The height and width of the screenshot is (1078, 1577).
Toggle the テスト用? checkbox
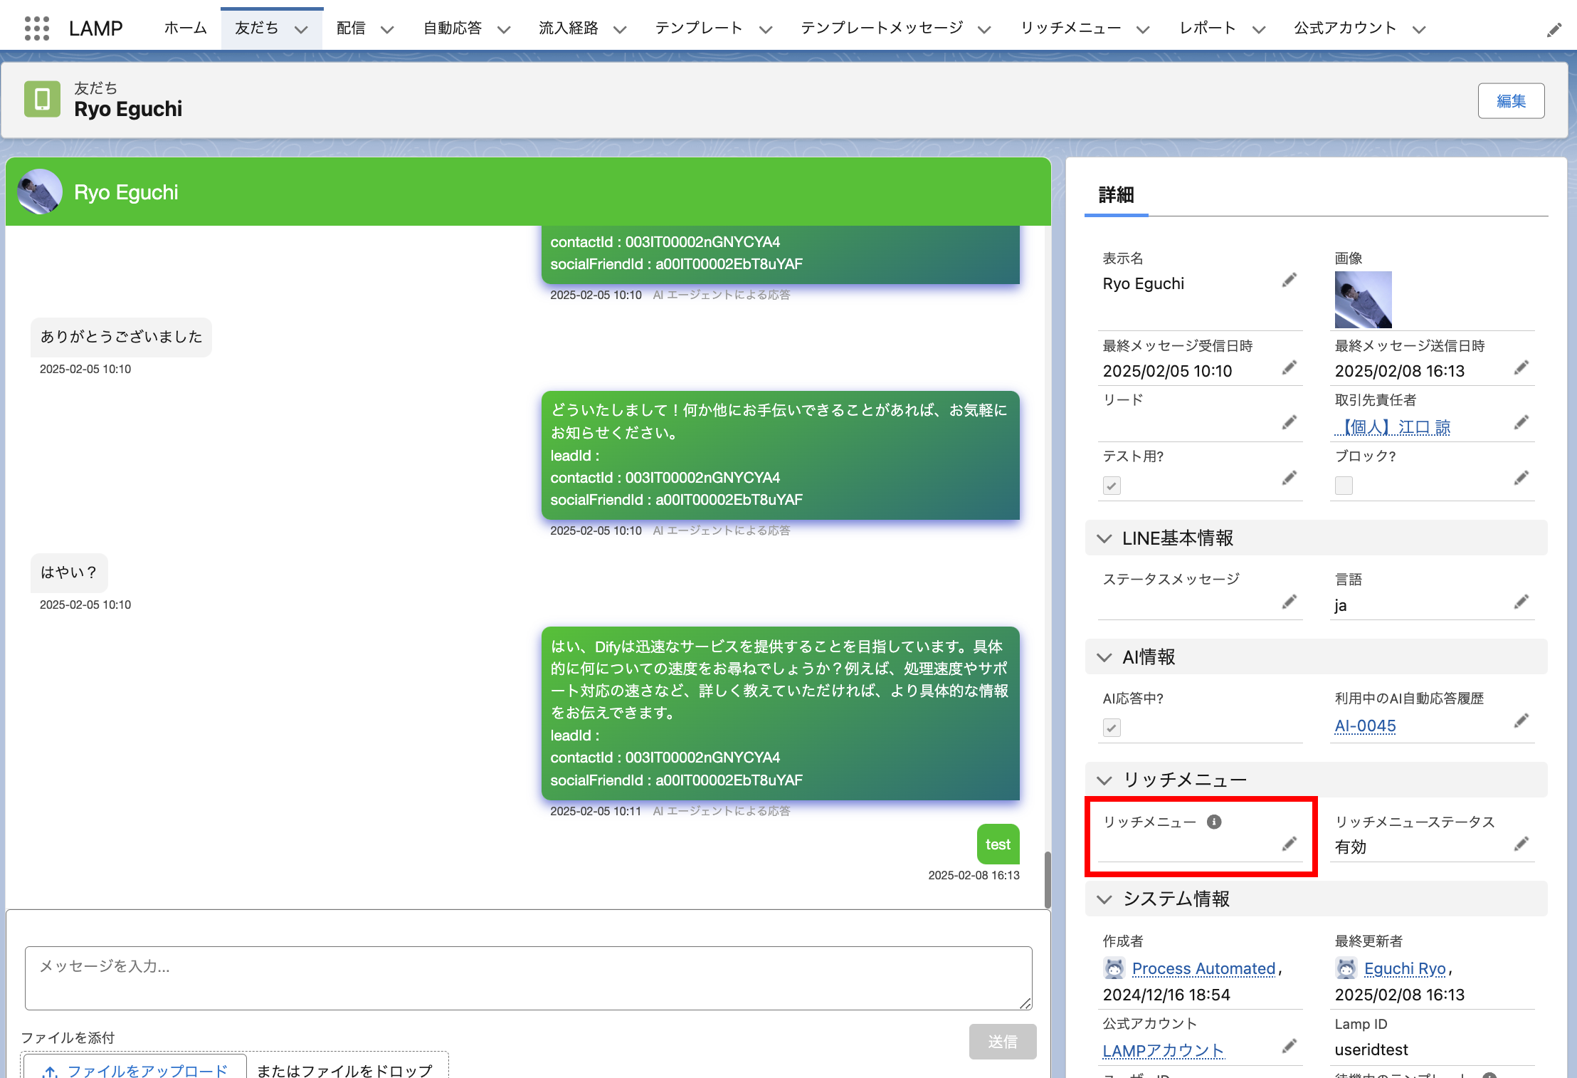[1112, 486]
